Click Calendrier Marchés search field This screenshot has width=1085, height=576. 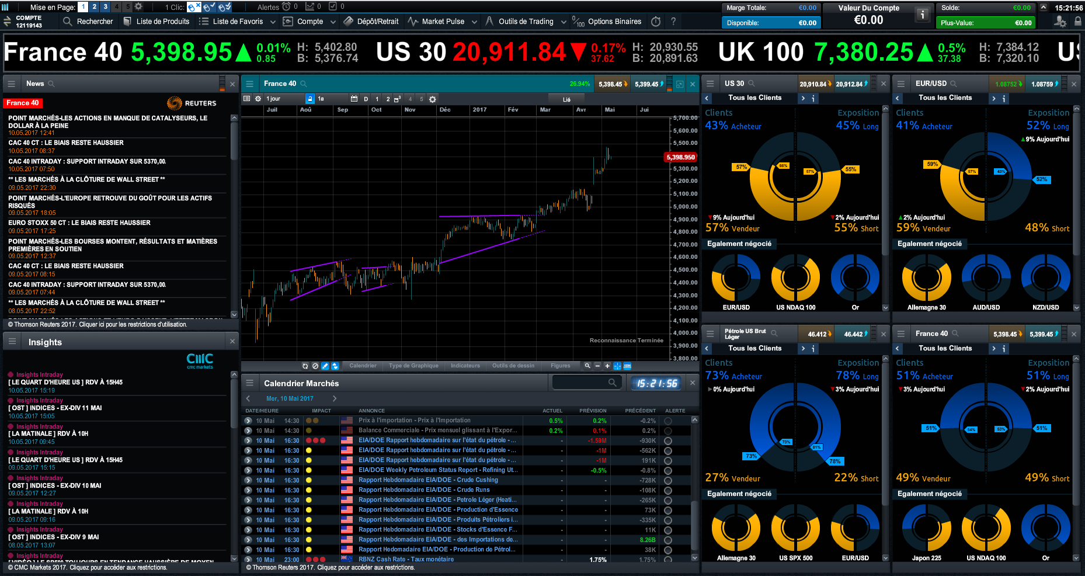tap(586, 383)
